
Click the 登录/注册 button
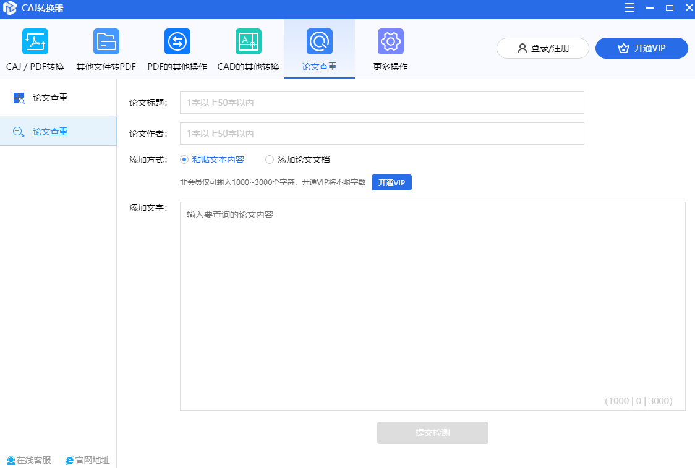(x=543, y=48)
